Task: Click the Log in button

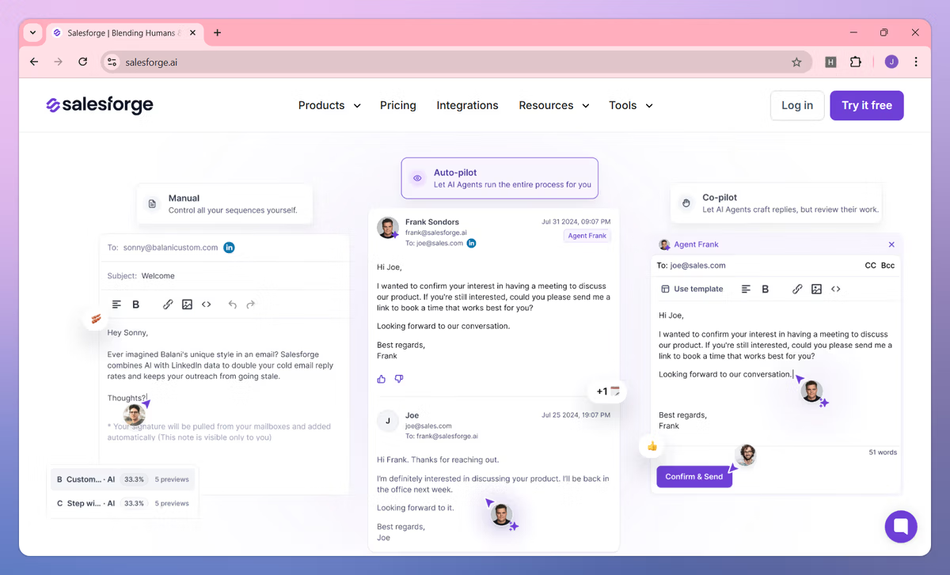Action: click(x=797, y=105)
